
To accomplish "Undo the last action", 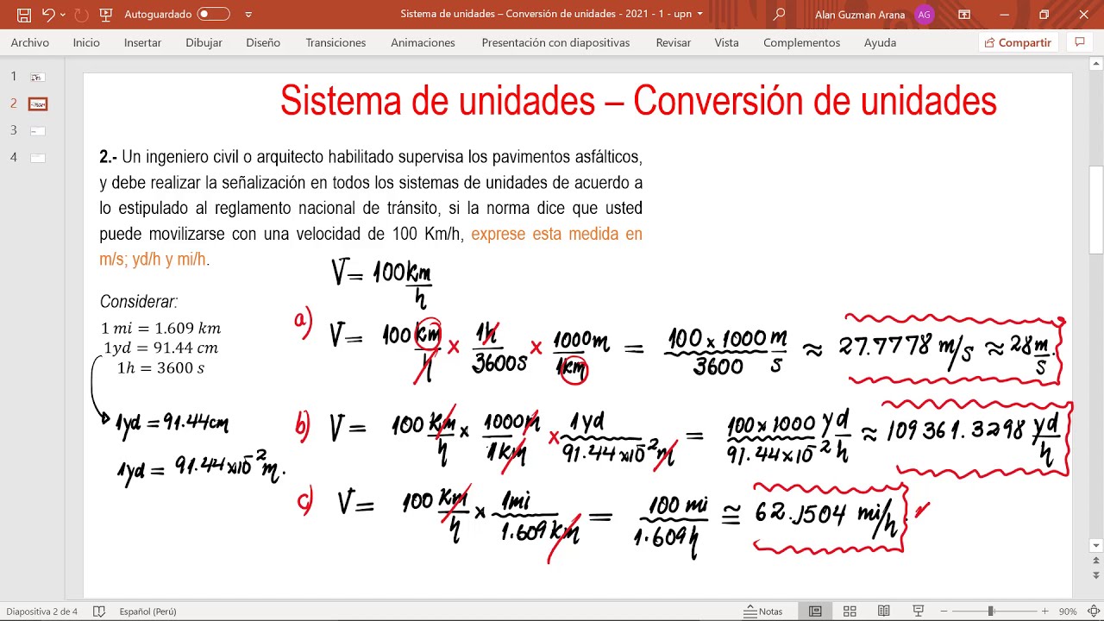I will pos(47,15).
